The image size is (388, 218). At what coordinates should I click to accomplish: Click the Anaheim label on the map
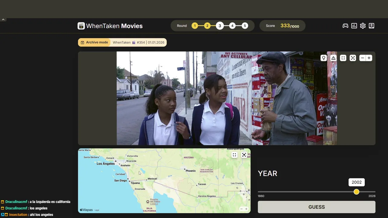tap(125, 165)
